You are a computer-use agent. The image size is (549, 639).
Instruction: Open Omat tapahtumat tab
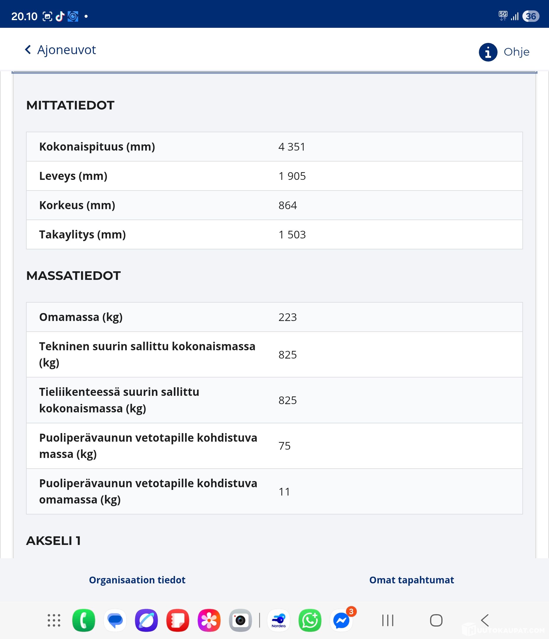(411, 580)
